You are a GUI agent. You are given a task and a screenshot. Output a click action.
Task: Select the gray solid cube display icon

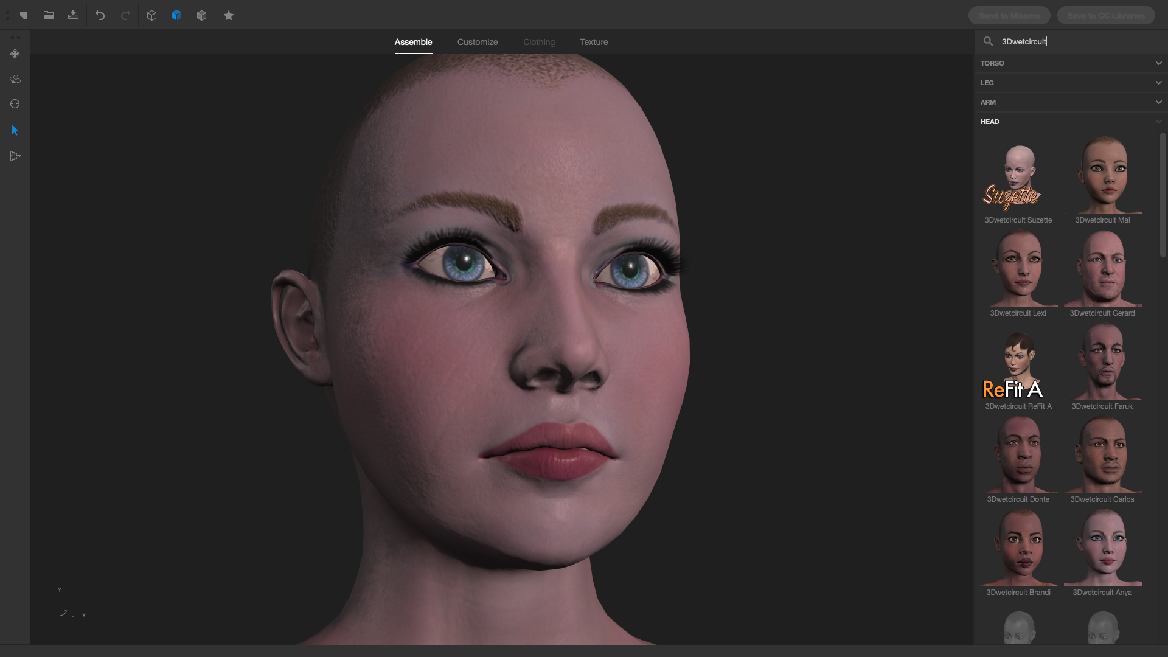coord(202,15)
